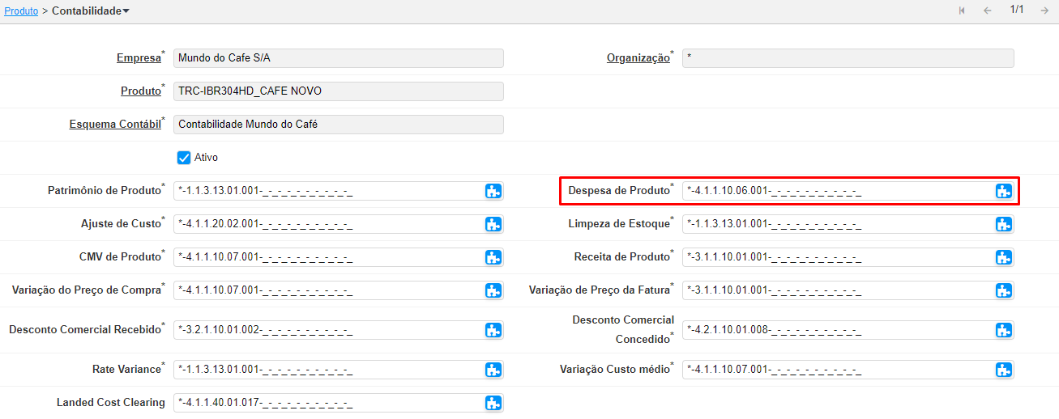Open account picker for Rate Variance
The height and width of the screenshot is (419, 1059).
pyautogui.click(x=493, y=370)
